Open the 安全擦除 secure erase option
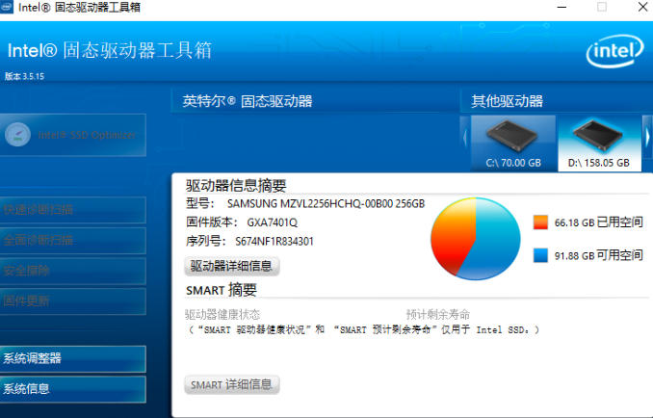The image size is (653, 418). pyautogui.click(x=73, y=271)
